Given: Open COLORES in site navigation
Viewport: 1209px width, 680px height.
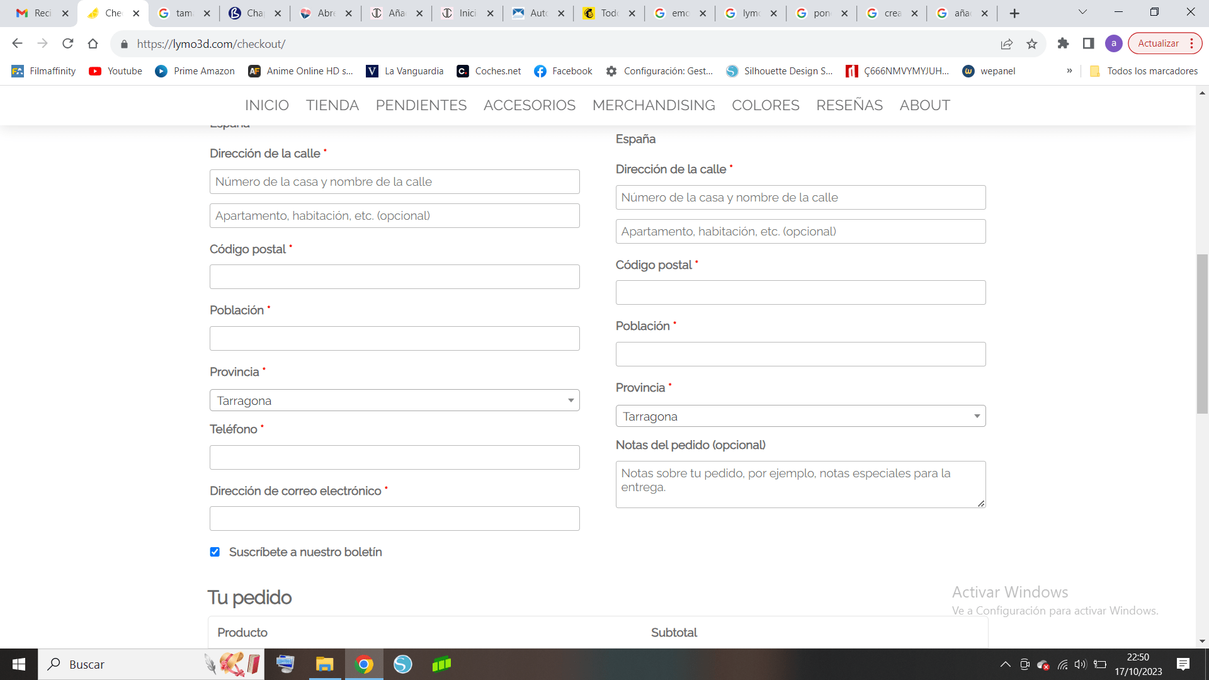Looking at the screenshot, I should point(766,105).
